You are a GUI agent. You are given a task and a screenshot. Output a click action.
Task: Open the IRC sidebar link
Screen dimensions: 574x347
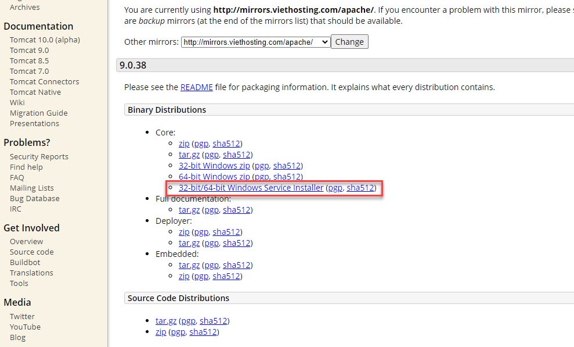coord(15,209)
